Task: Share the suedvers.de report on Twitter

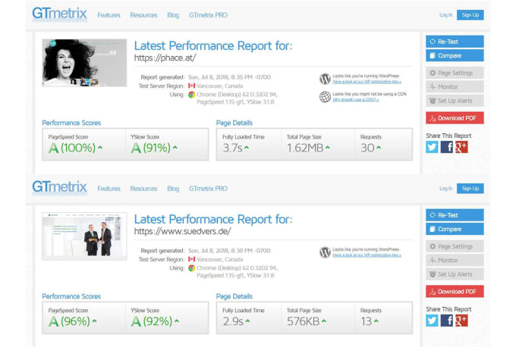Action: (432, 320)
